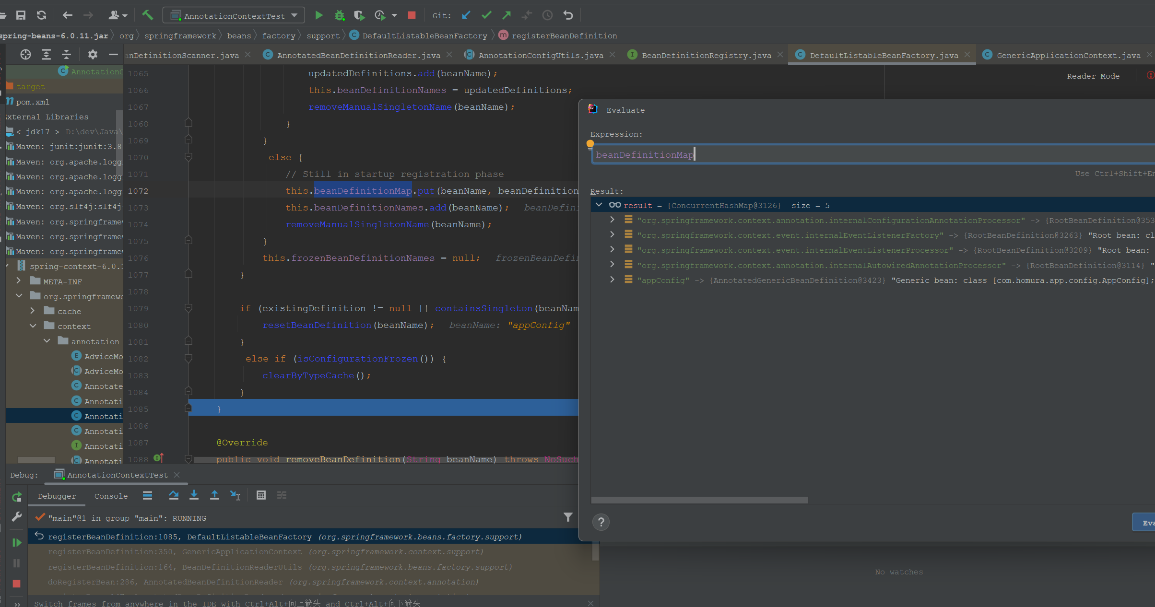This screenshot has width=1155, height=607.
Task: Expand the "appConfig" result entry
Action: (612, 280)
